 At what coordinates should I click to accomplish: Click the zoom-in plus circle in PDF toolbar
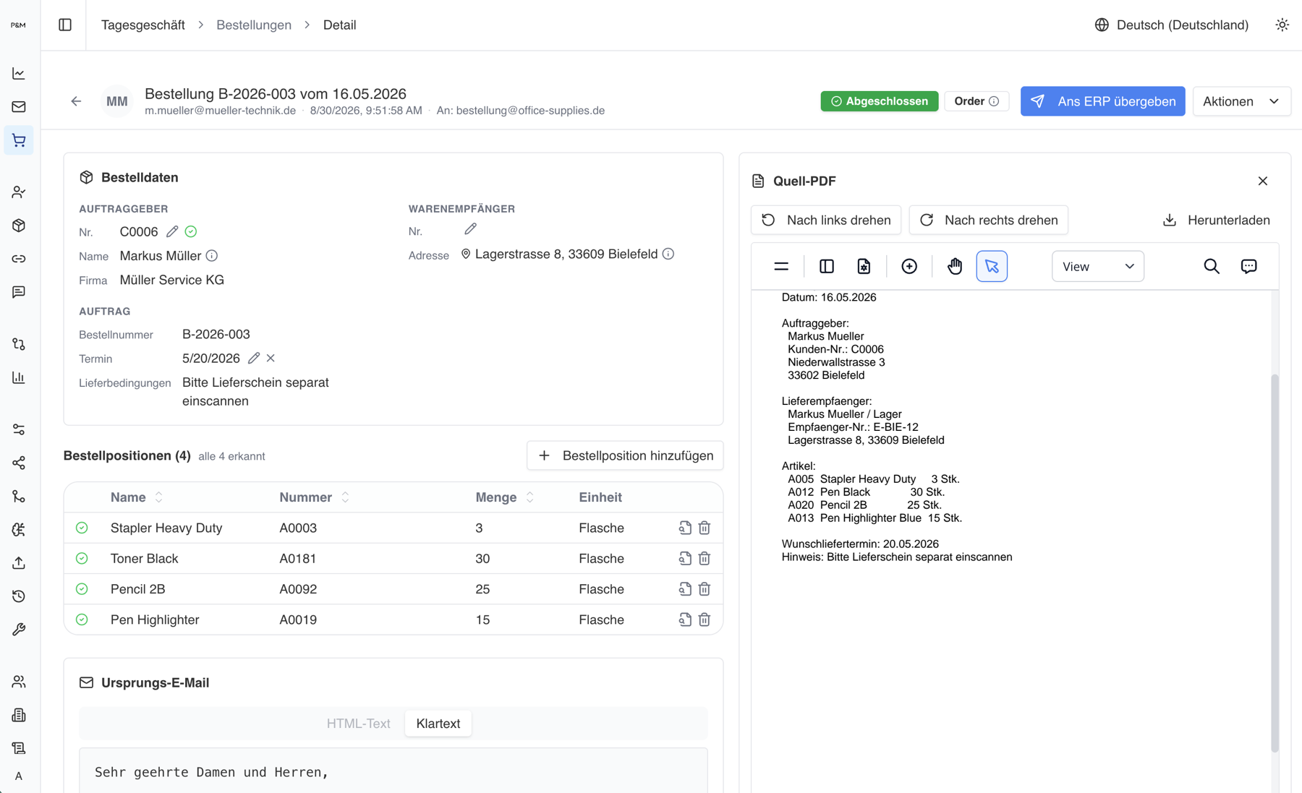(x=909, y=266)
